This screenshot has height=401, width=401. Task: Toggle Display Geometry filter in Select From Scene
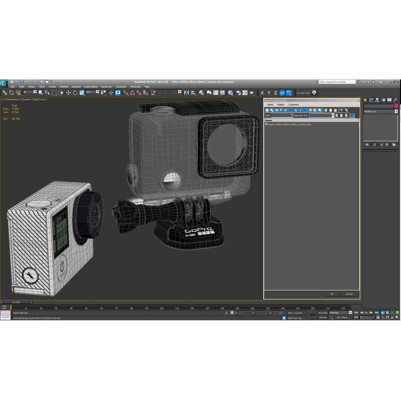pyautogui.click(x=267, y=110)
